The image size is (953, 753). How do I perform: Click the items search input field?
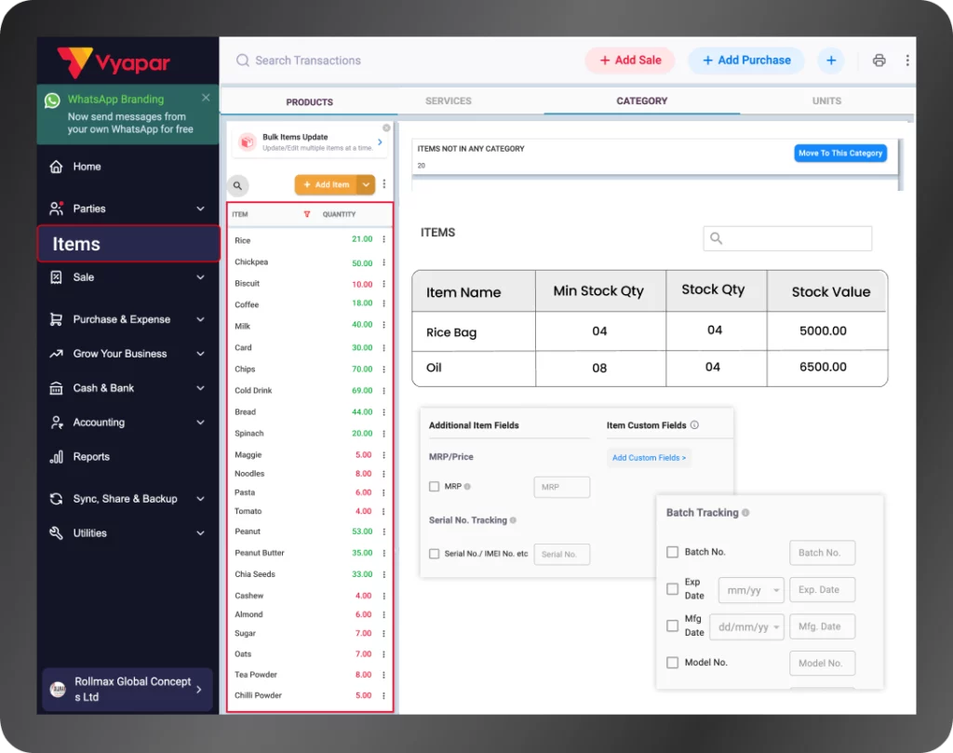787,238
